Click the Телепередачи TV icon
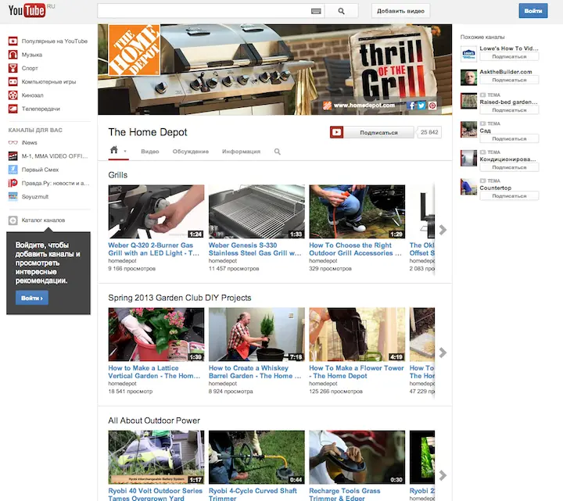563x501 pixels. (13, 109)
